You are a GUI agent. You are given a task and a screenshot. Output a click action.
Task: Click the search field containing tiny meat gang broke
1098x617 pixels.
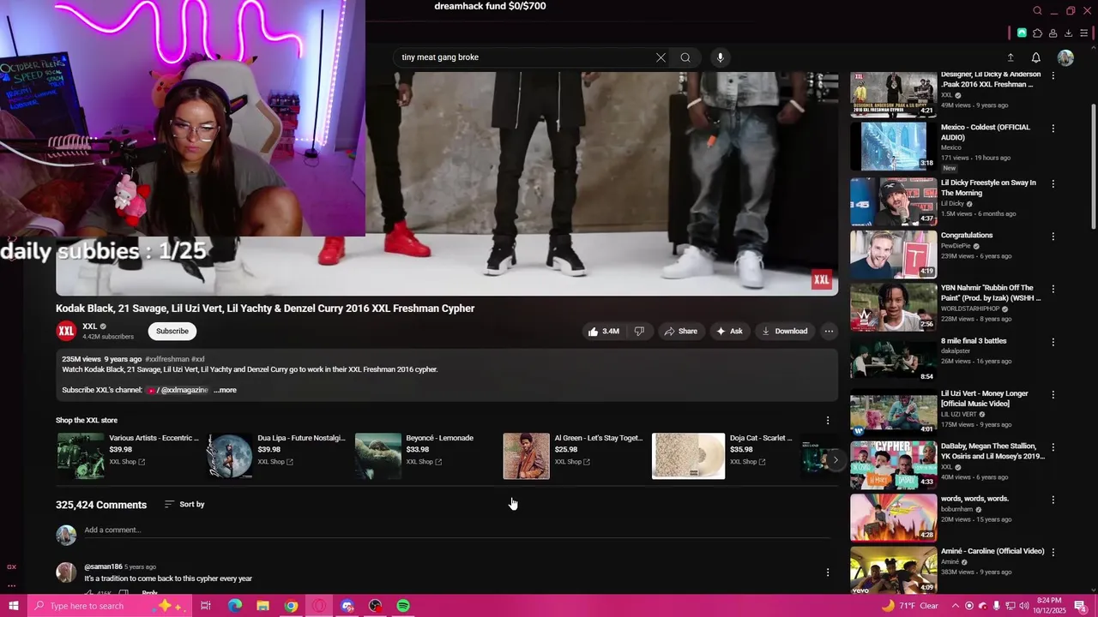523,57
